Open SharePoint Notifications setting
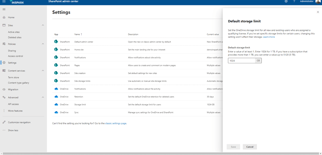The image size is (322, 155). point(80,57)
